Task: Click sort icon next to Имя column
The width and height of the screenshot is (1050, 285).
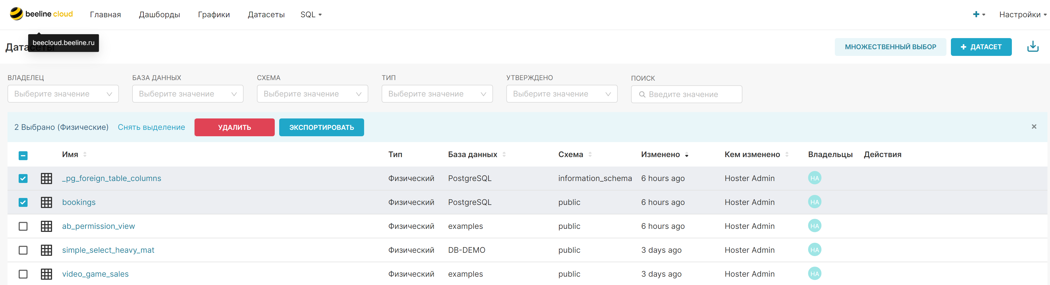Action: pos(85,154)
